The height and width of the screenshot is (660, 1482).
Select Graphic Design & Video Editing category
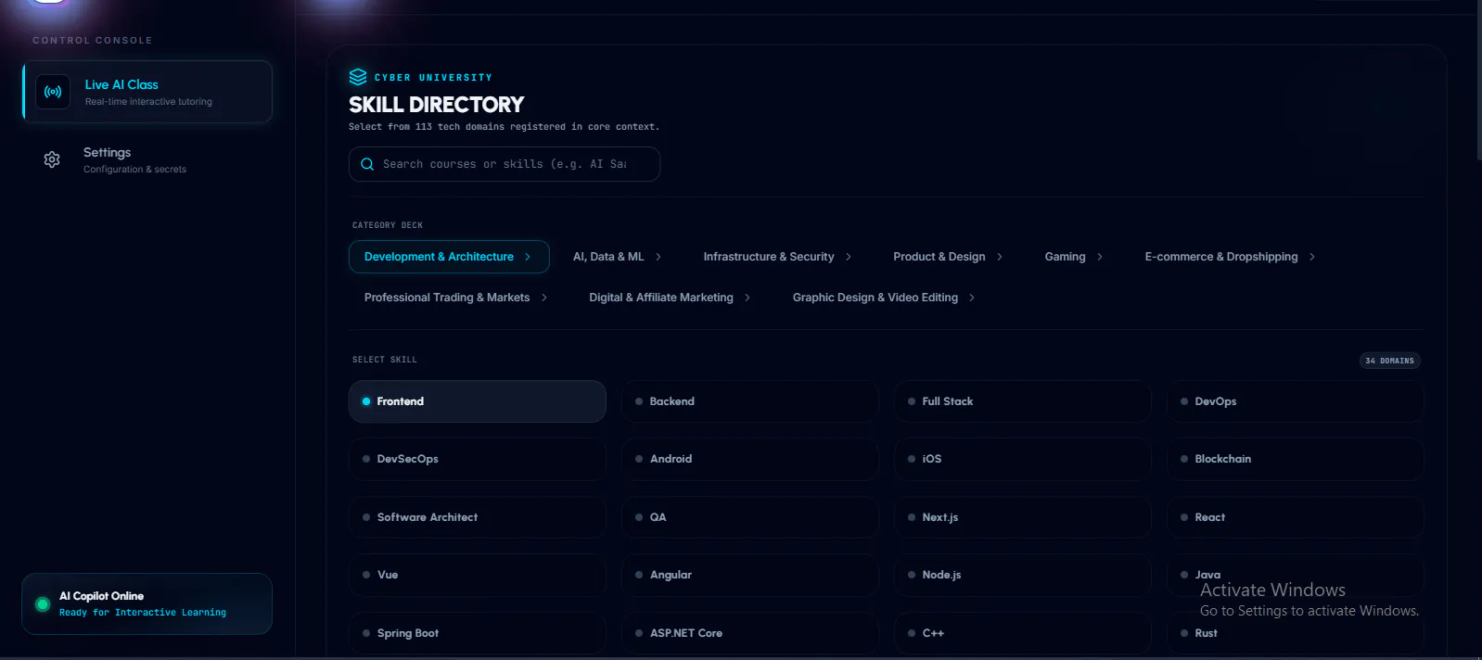[884, 298]
